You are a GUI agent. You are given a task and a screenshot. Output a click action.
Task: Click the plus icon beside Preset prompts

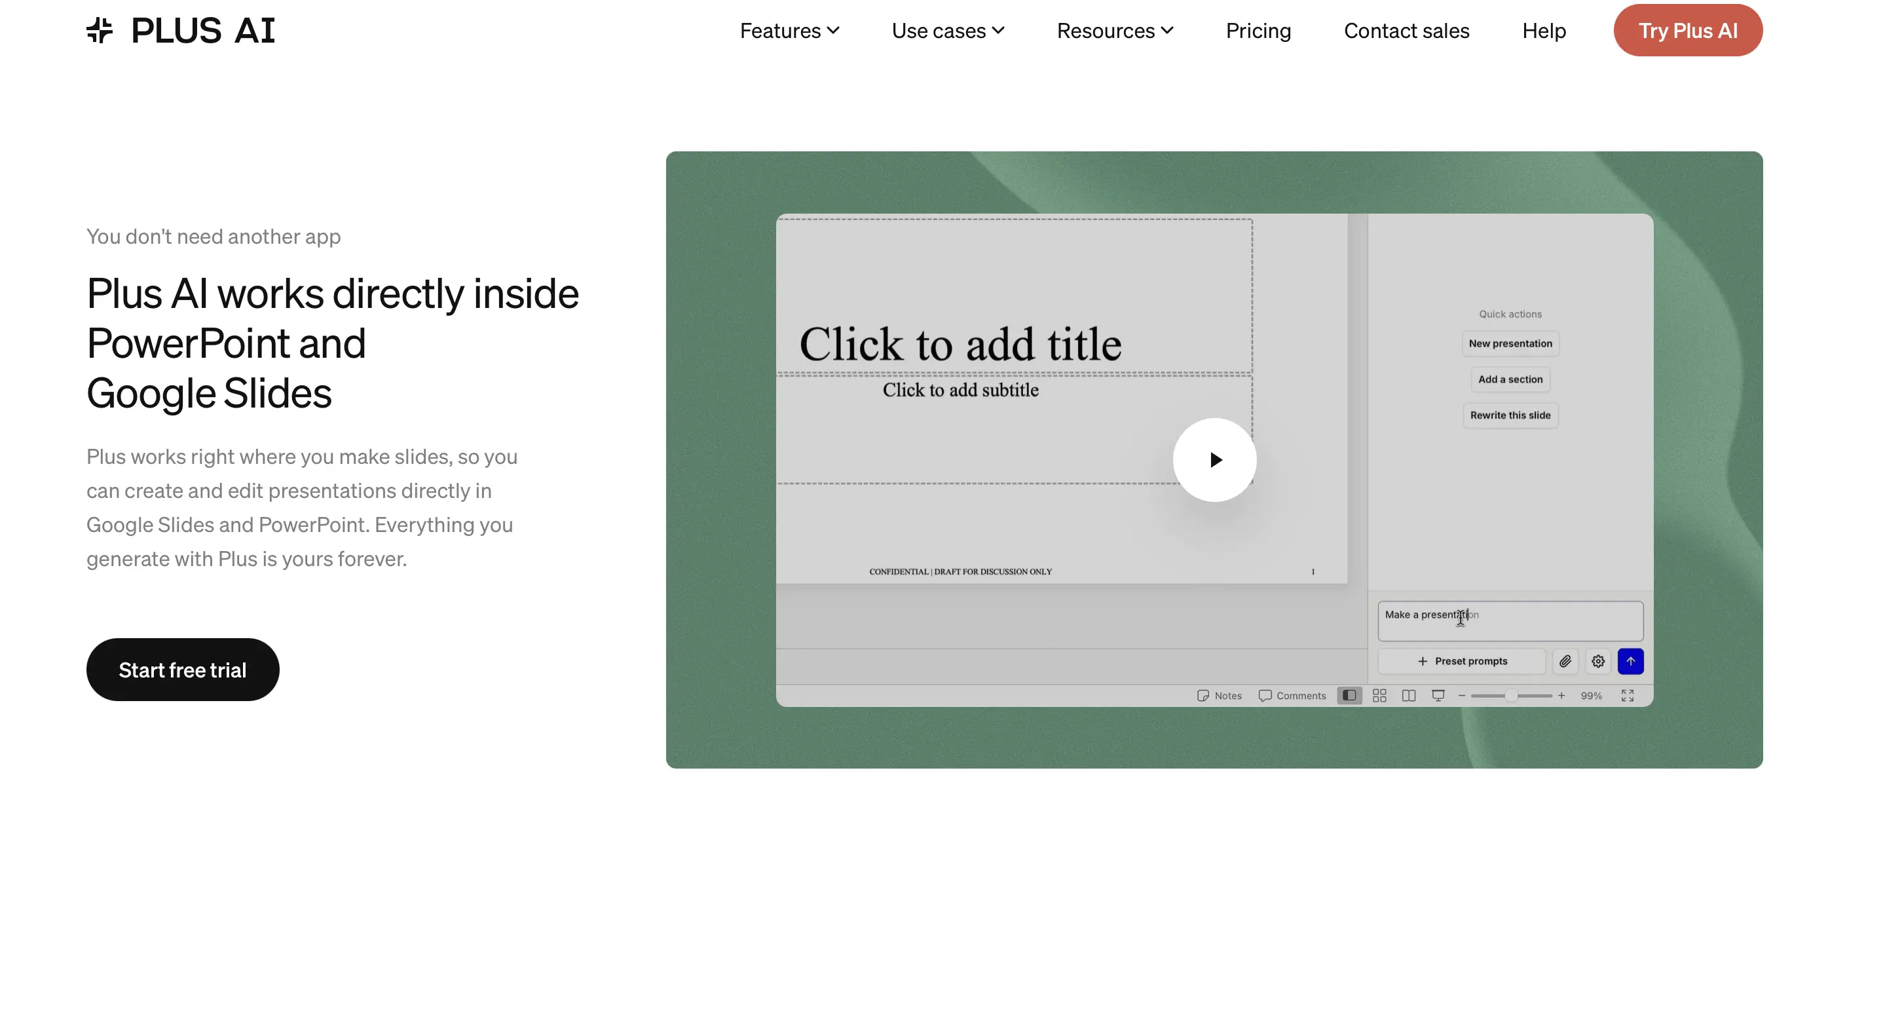[x=1423, y=661]
